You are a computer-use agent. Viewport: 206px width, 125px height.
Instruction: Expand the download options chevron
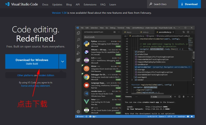[x=62, y=61]
